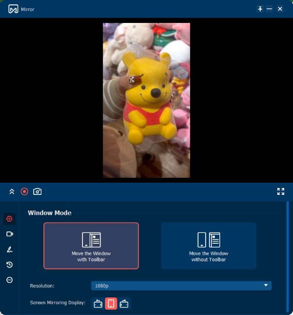Open the Resolution 1080p dropdown
Screen dimensions: 293x315
coord(181,286)
